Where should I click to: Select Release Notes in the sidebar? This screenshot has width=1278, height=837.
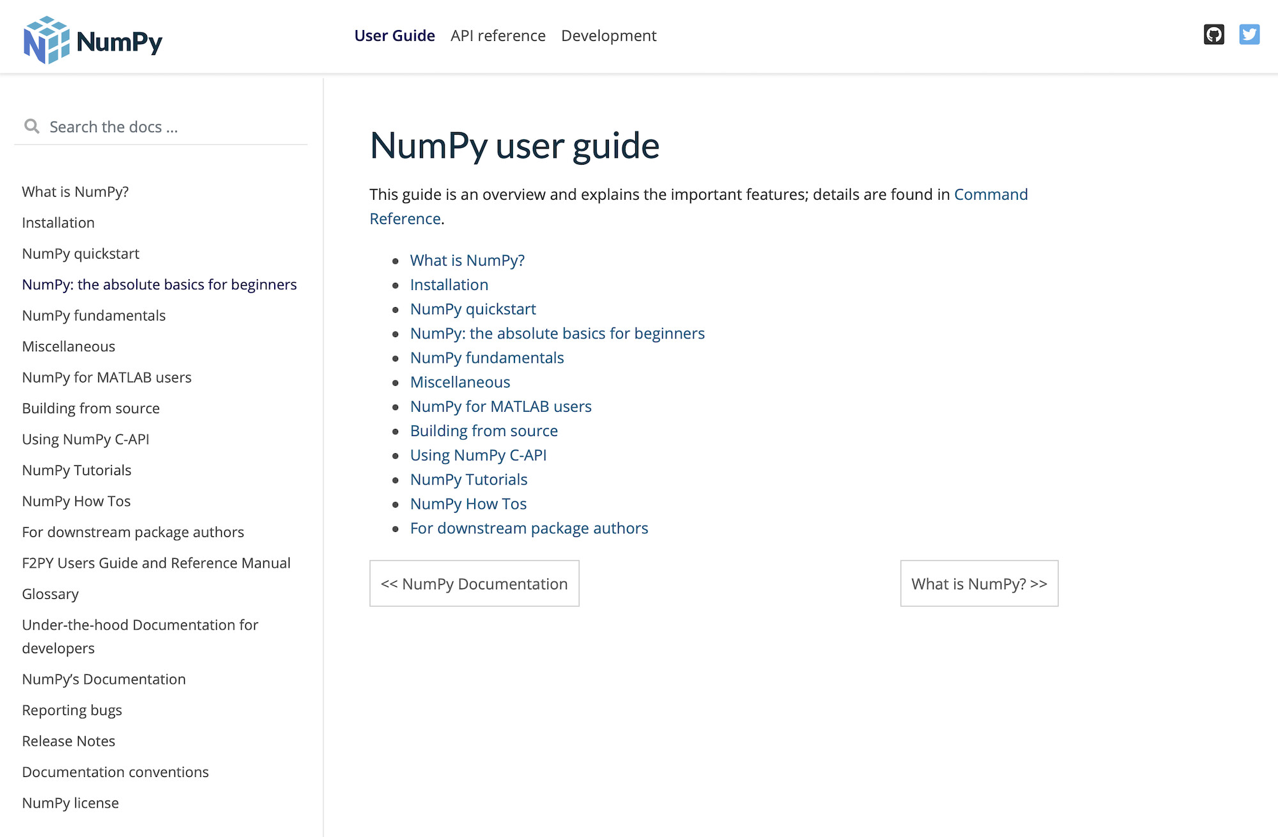point(68,741)
